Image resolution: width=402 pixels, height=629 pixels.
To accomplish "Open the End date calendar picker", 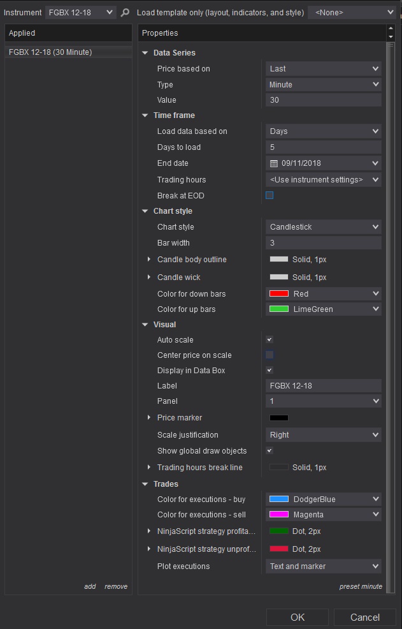I will pyautogui.click(x=275, y=163).
